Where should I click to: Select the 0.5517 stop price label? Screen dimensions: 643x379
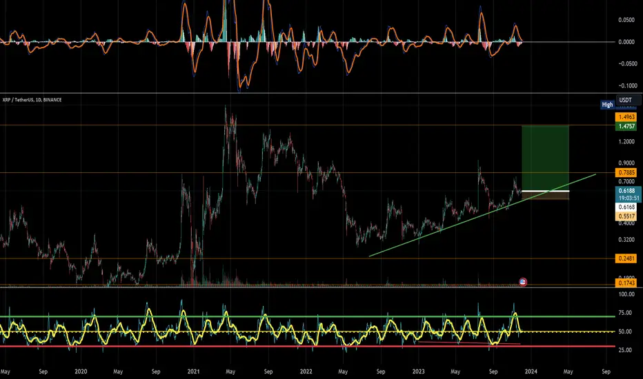626,216
